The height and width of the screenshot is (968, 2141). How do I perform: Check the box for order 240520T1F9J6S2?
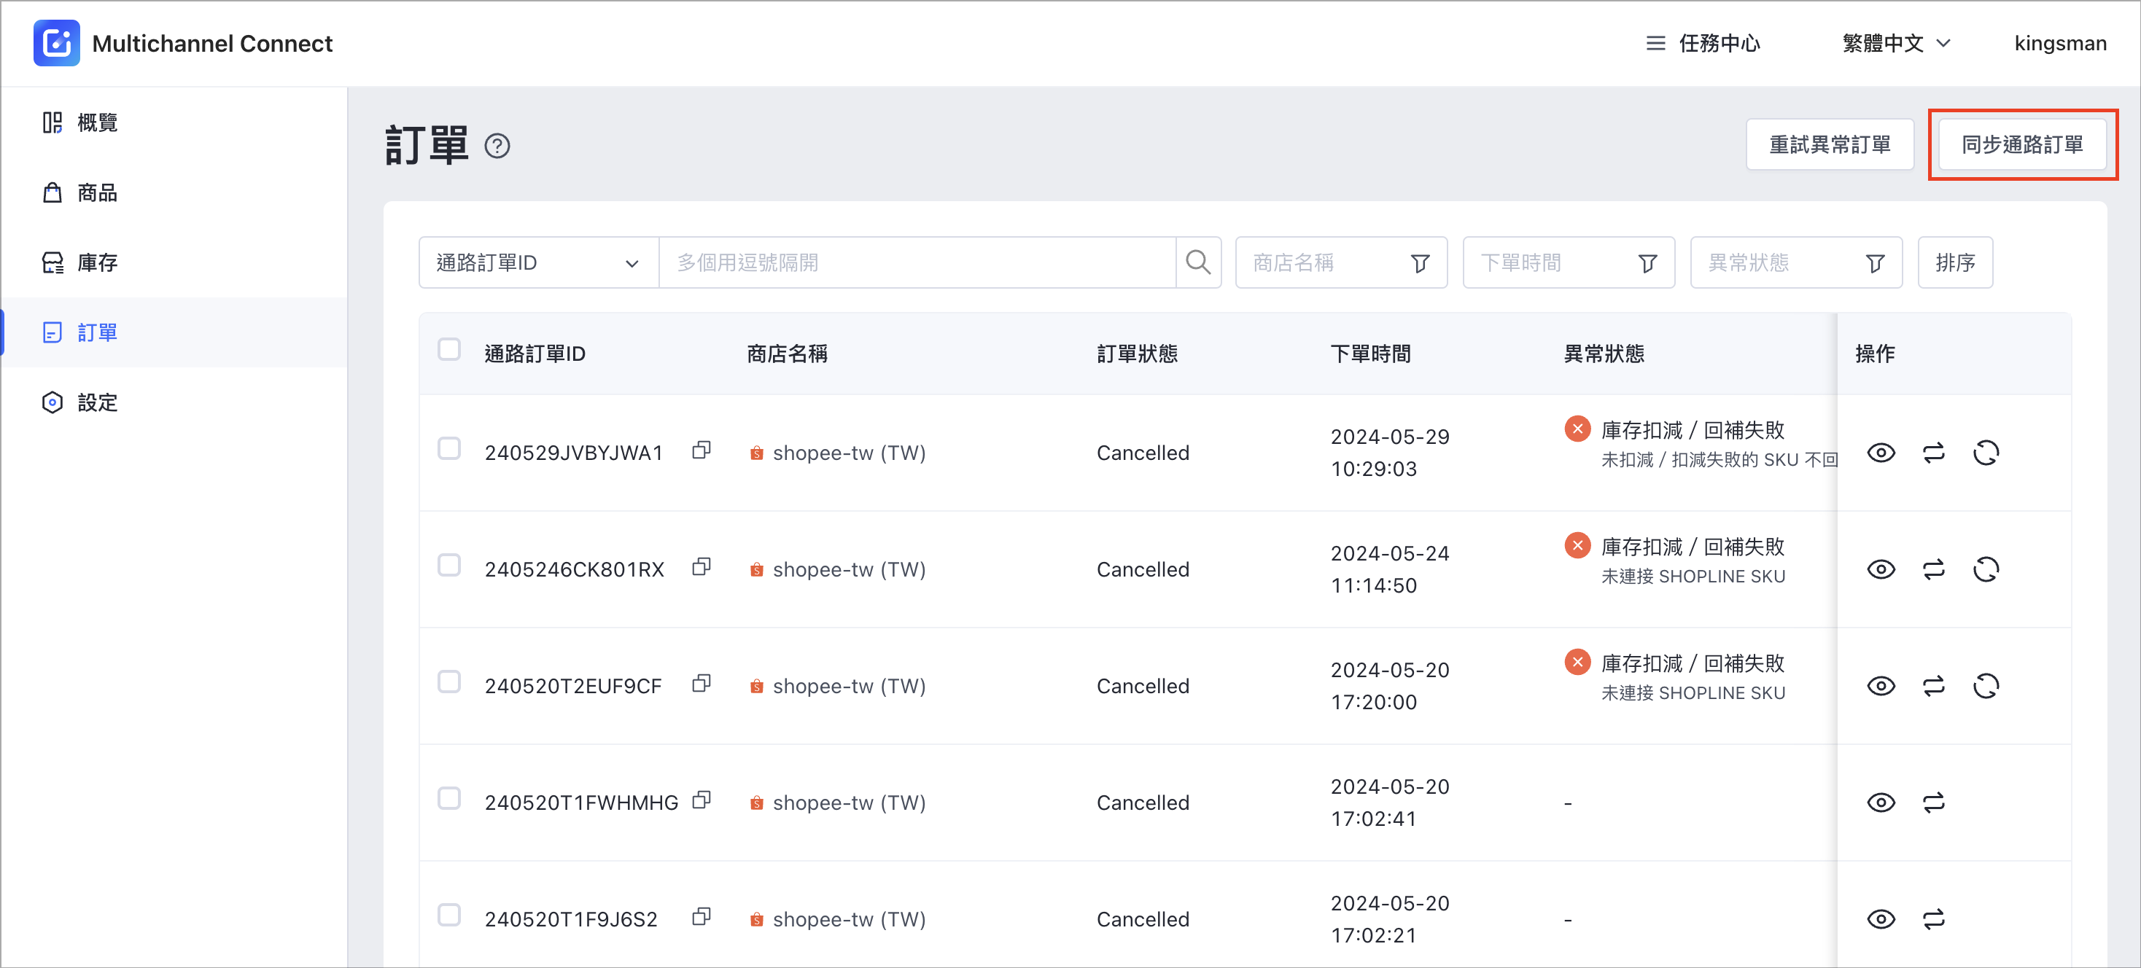click(448, 915)
